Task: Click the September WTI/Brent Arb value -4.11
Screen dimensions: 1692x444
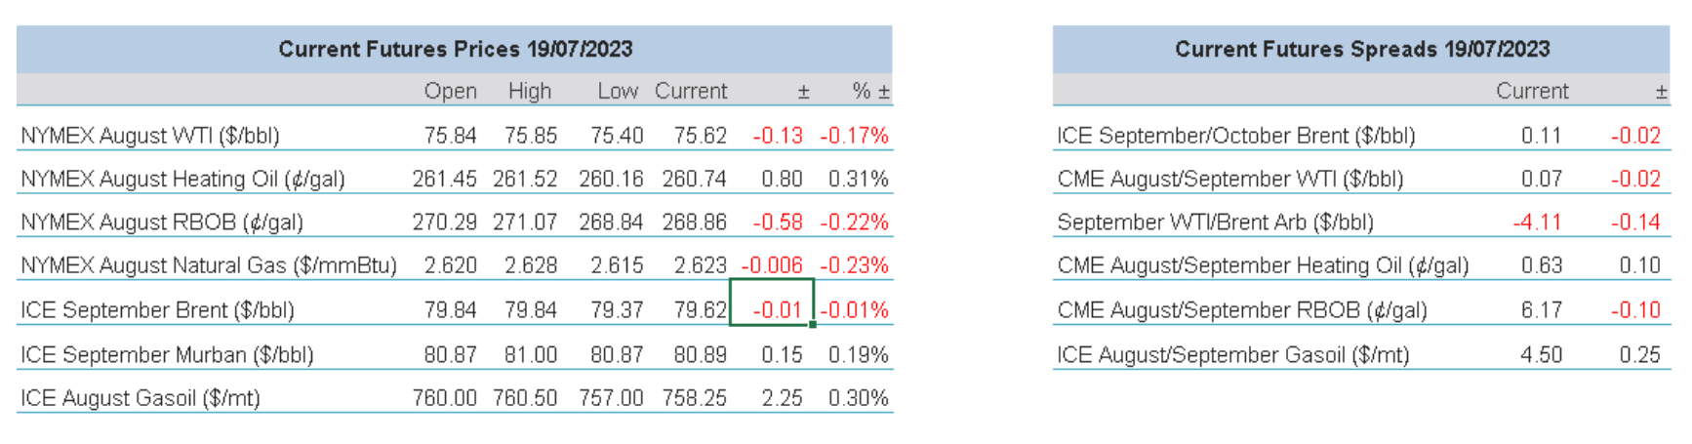Action: [1537, 222]
